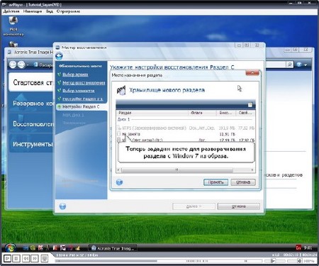Close the Место назначения раздела dialog
The height and width of the screenshot is (266, 319).
[252, 72]
